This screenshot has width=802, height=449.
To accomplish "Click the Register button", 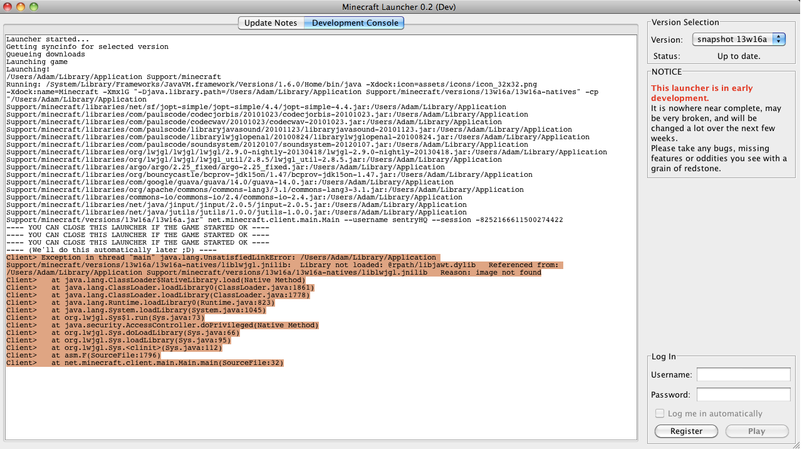I will pos(686,431).
